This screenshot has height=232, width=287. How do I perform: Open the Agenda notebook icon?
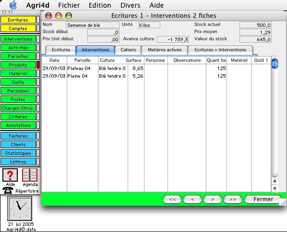[30, 175]
